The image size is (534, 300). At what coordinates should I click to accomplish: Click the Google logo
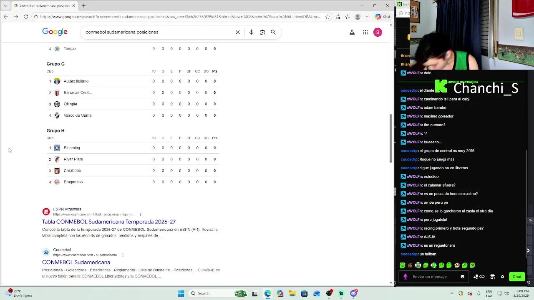coord(55,32)
